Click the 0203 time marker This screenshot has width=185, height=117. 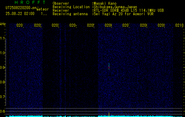click(x=55, y=25)
